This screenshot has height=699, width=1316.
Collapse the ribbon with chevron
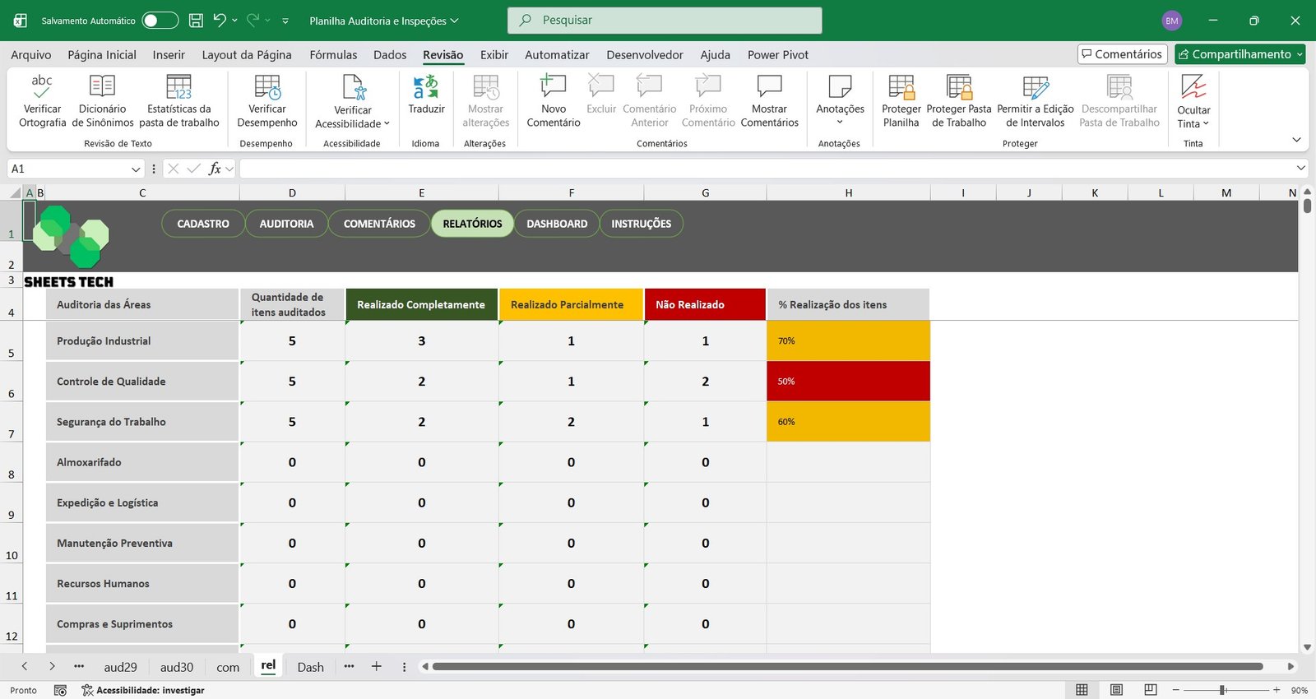point(1296,140)
